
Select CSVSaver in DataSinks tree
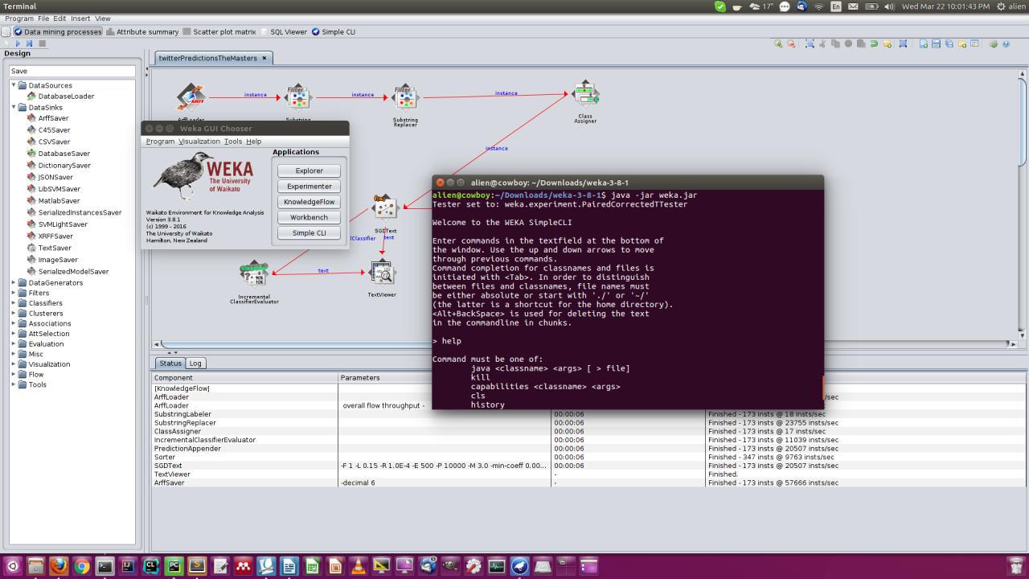[x=54, y=142]
